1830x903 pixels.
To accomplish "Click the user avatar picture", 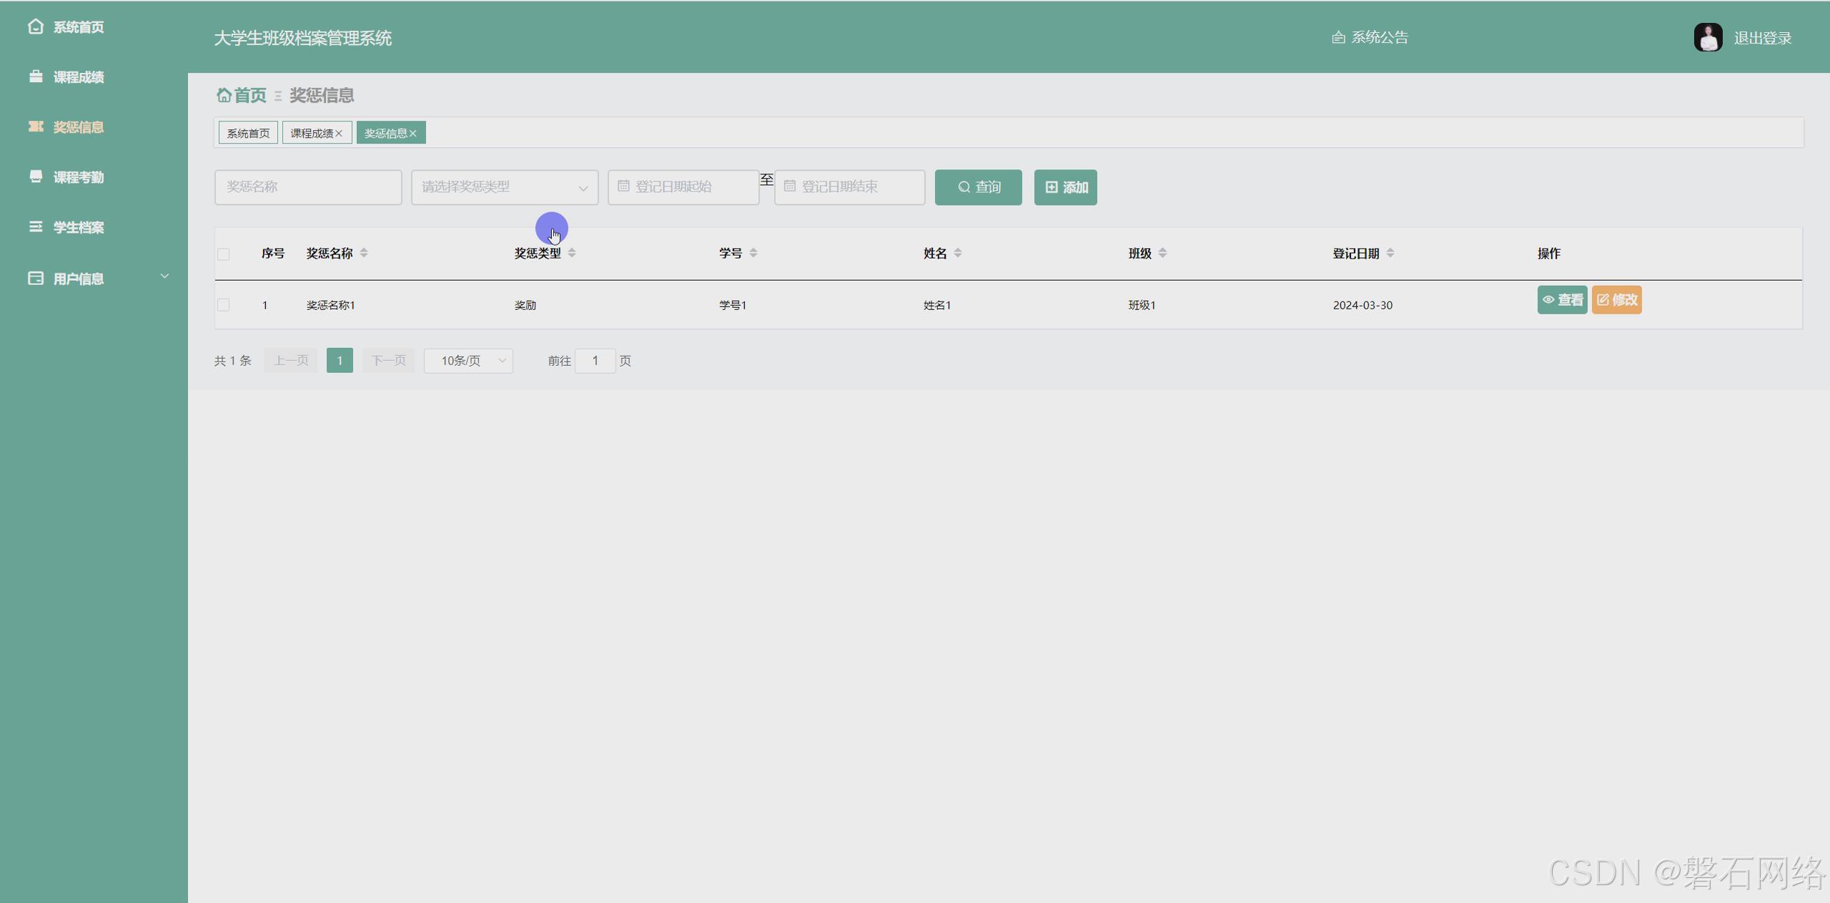I will click(x=1708, y=38).
